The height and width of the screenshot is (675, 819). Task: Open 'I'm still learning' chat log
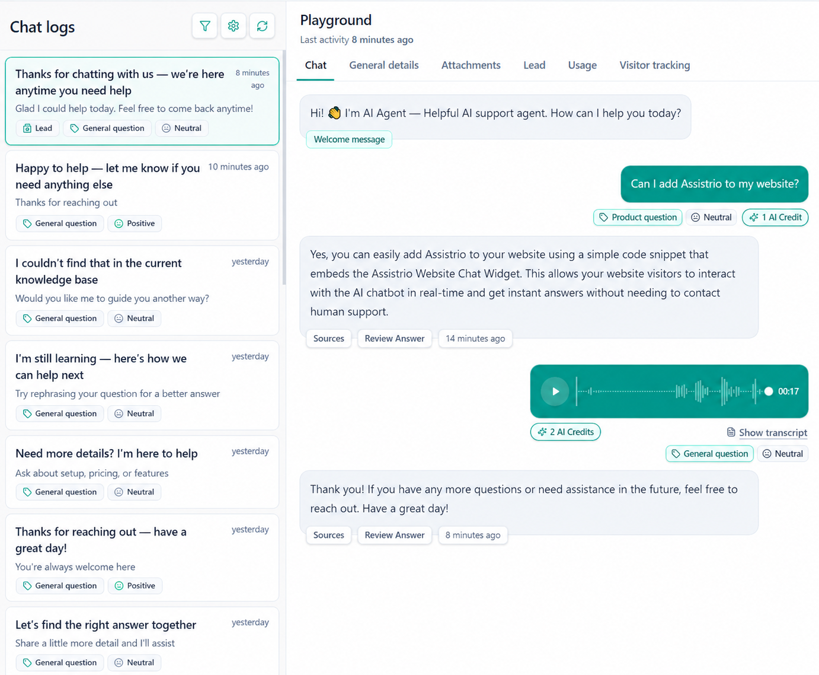coord(142,385)
